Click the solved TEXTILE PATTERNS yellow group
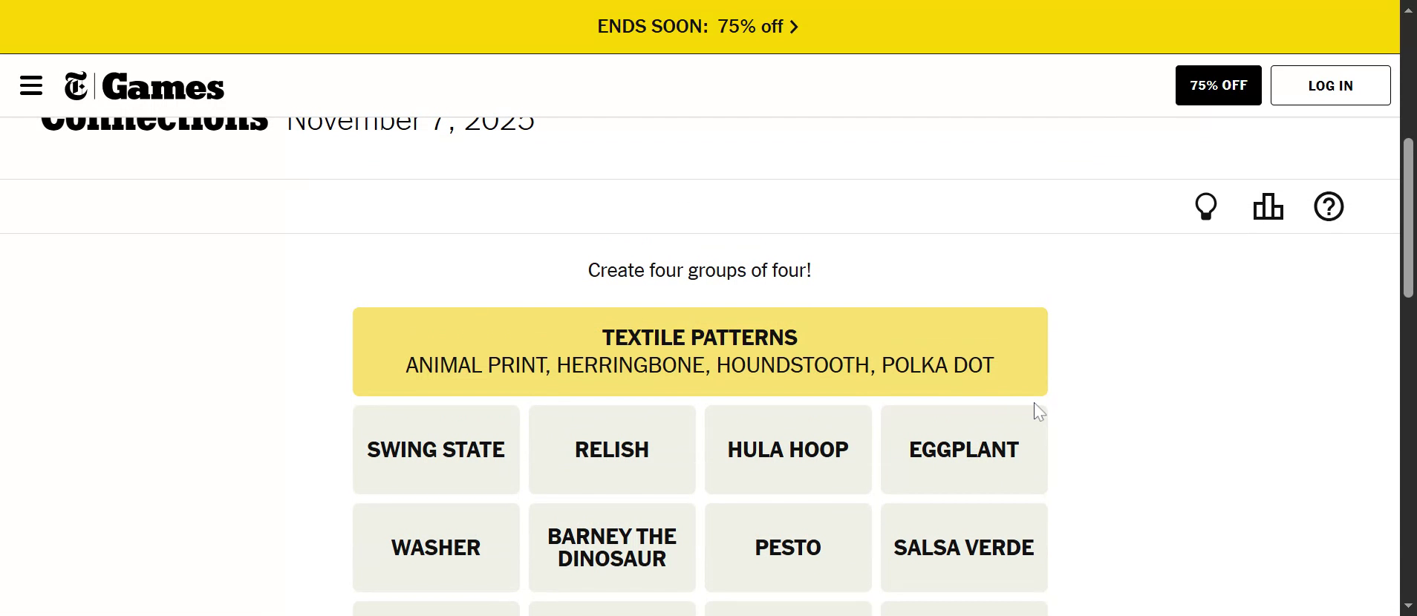Image resolution: width=1417 pixels, height=616 pixels. tap(700, 351)
